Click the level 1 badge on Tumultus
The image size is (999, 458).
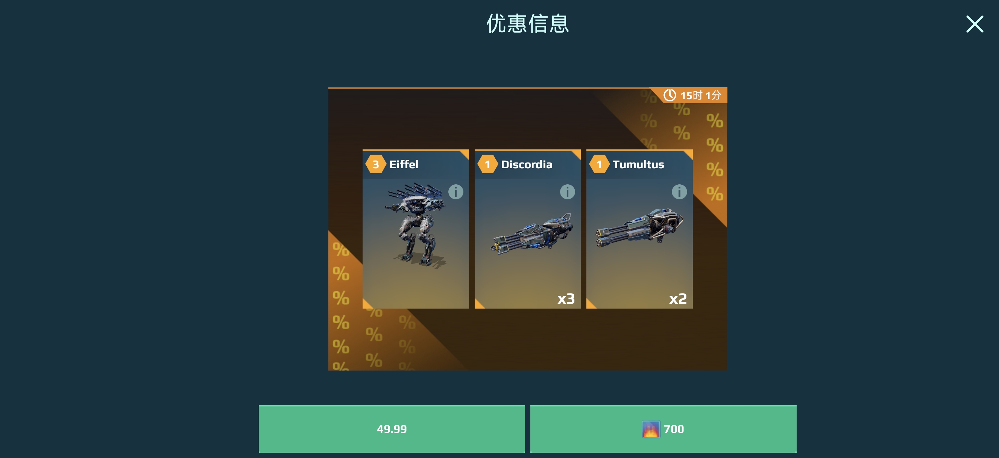pyautogui.click(x=599, y=164)
